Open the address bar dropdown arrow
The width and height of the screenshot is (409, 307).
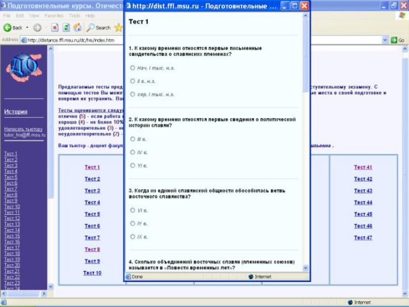click(x=385, y=40)
